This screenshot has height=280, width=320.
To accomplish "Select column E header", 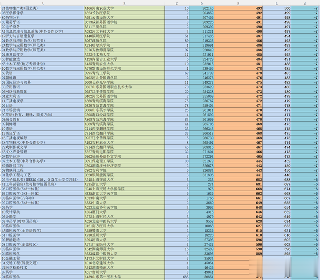I will point(238,4).
